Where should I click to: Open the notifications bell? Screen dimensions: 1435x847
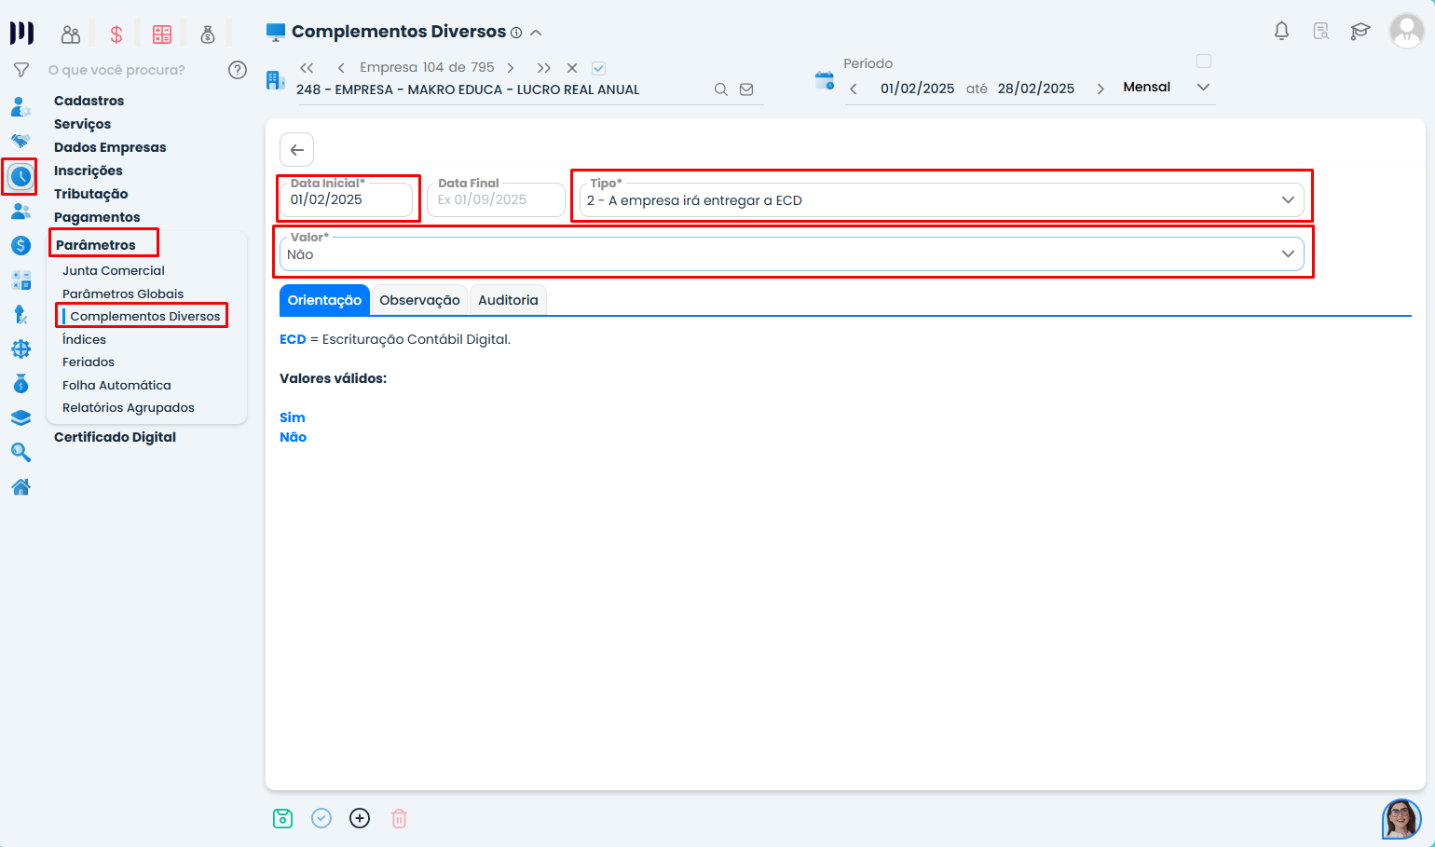pyautogui.click(x=1281, y=31)
